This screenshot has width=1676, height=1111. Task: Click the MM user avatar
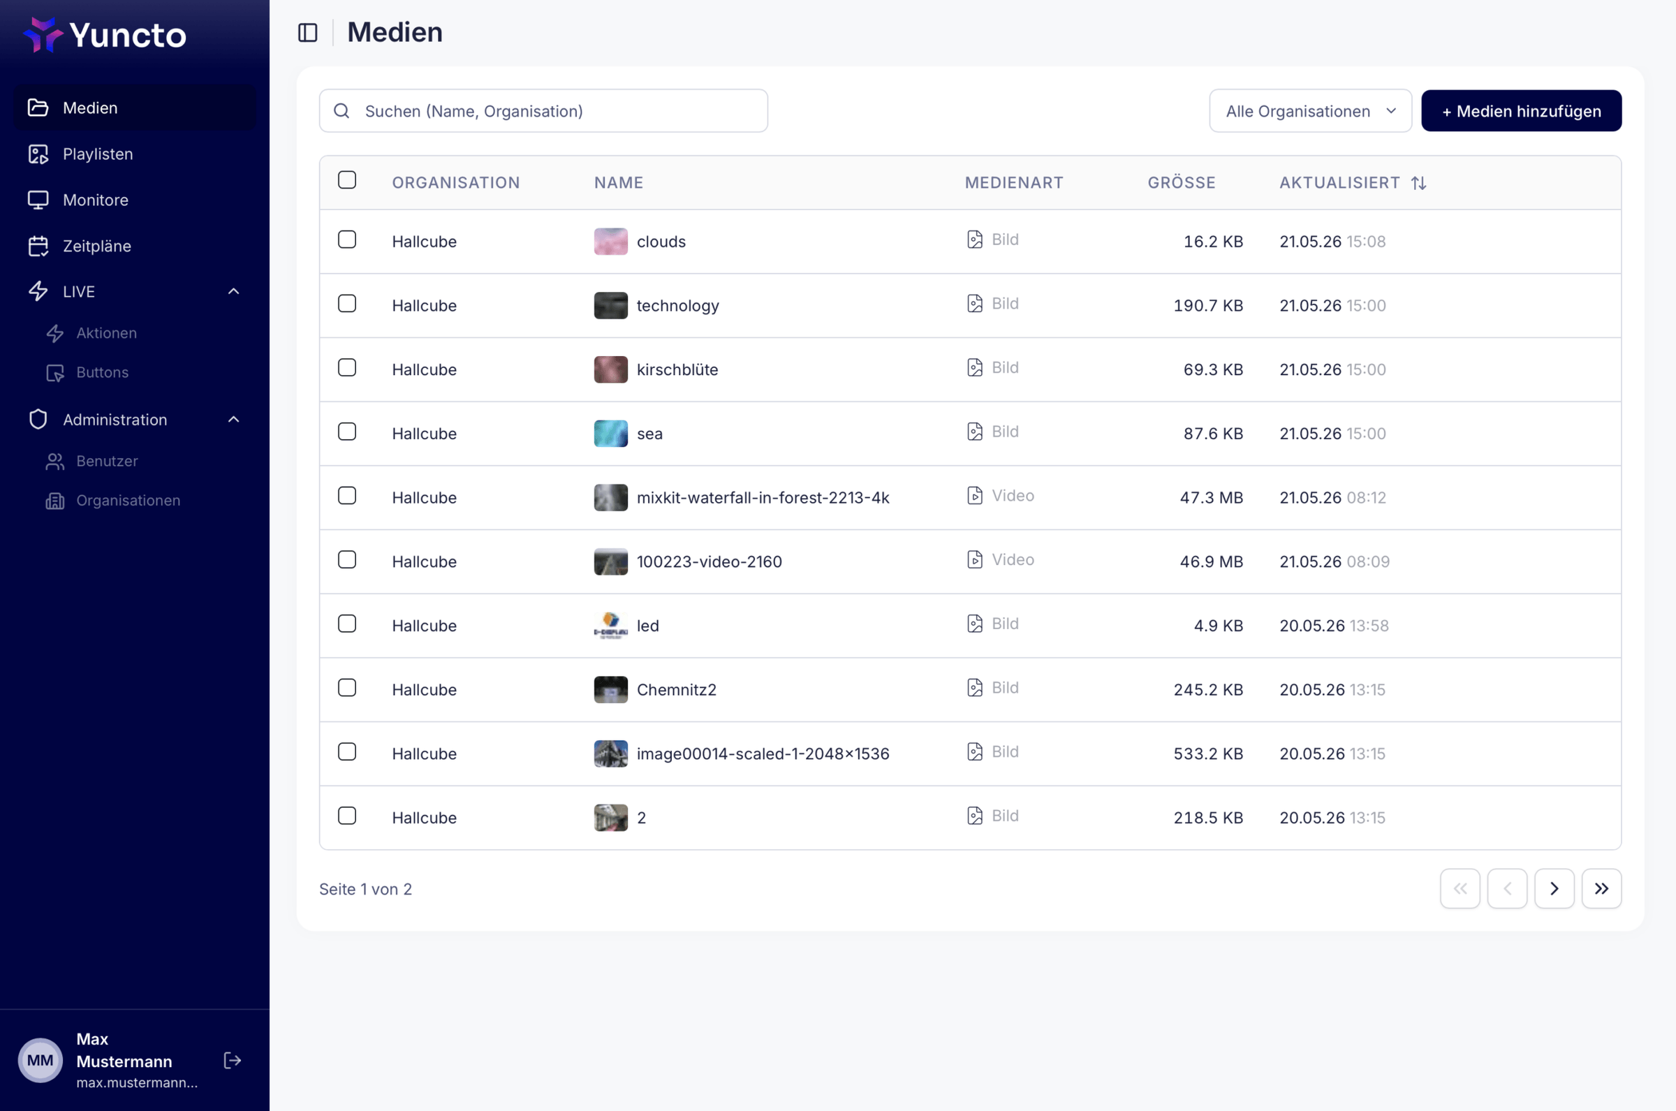pyautogui.click(x=41, y=1060)
